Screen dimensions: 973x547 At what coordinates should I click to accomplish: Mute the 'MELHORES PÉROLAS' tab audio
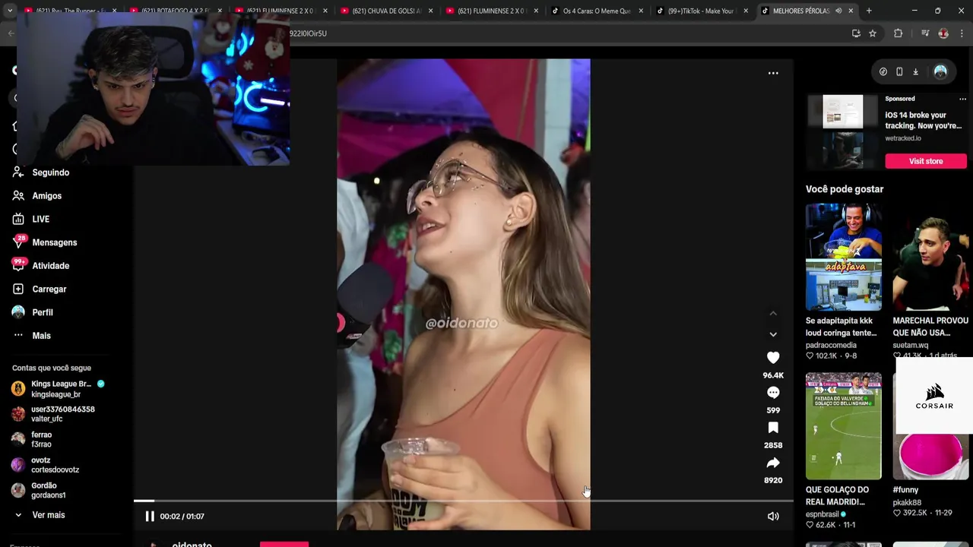point(838,11)
